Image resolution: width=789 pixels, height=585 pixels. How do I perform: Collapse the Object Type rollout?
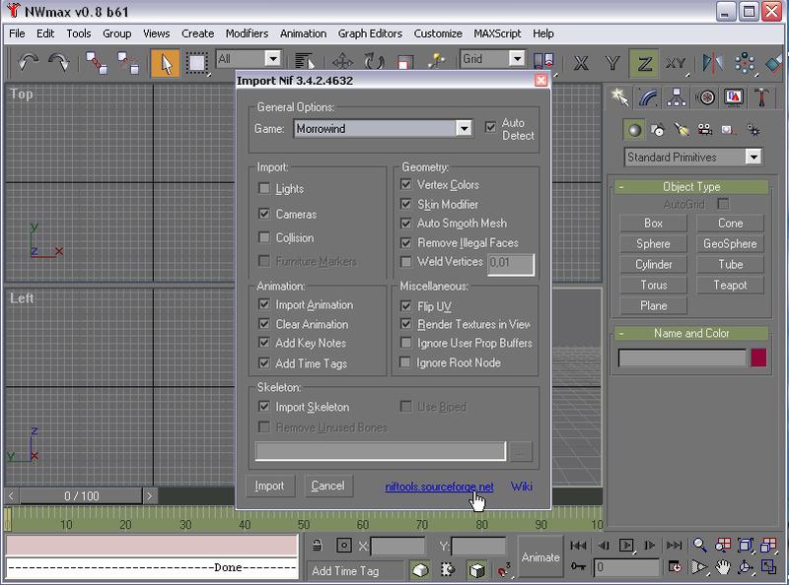tap(691, 187)
